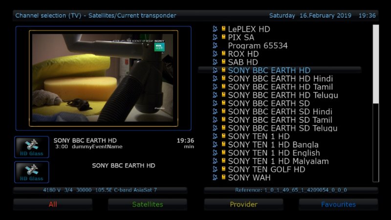The width and height of the screenshot is (391, 220).
Task: Click satellite icon of highlighted SONY BBC EARTH HD
Action: click(x=215, y=70)
